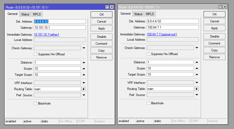Tick Suppress Hw Offload in 8.8.8.8 route

pos(35,54)
